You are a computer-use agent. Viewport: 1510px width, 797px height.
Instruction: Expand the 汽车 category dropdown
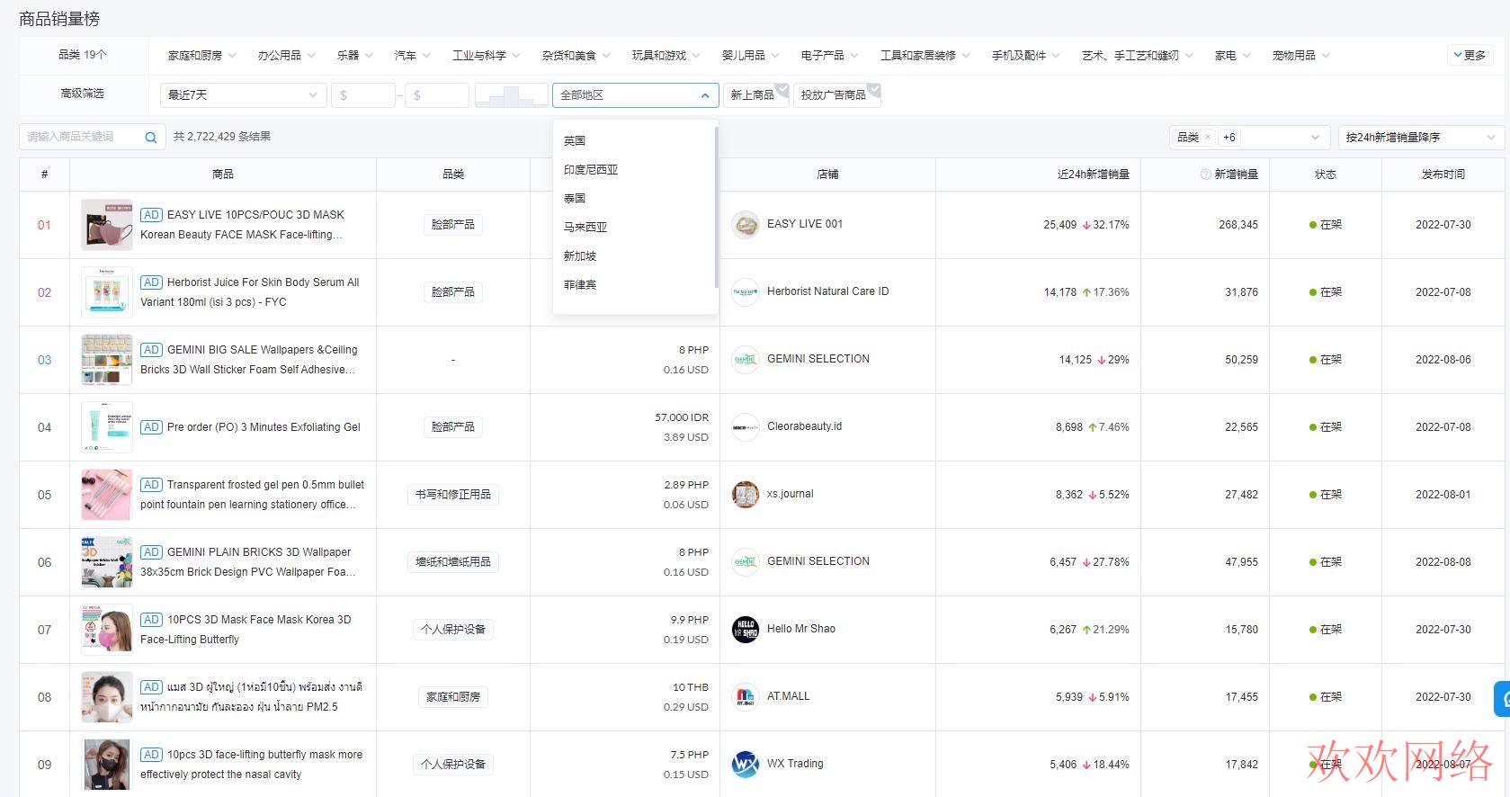tap(412, 56)
